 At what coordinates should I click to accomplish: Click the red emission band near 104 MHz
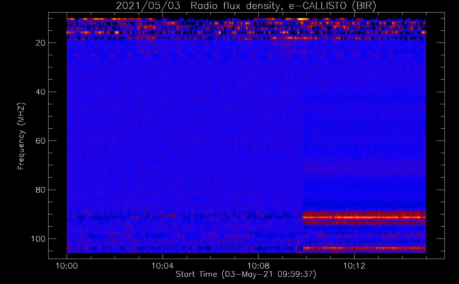coord(365,248)
